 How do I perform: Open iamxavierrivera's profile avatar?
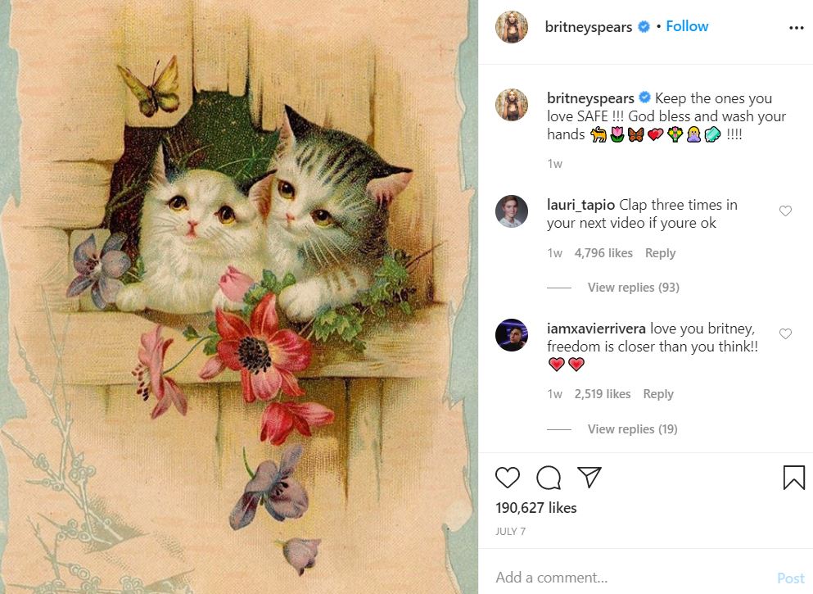tap(512, 335)
